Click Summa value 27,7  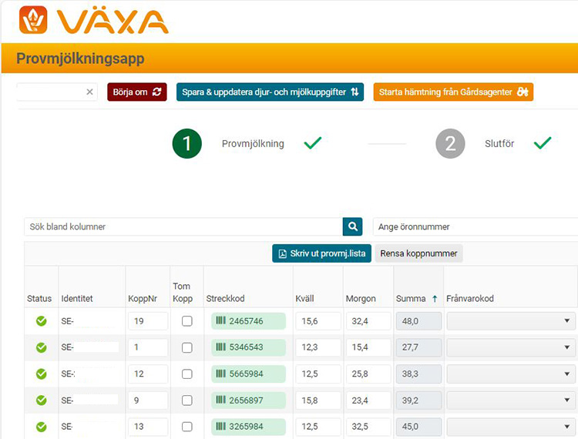click(x=418, y=347)
